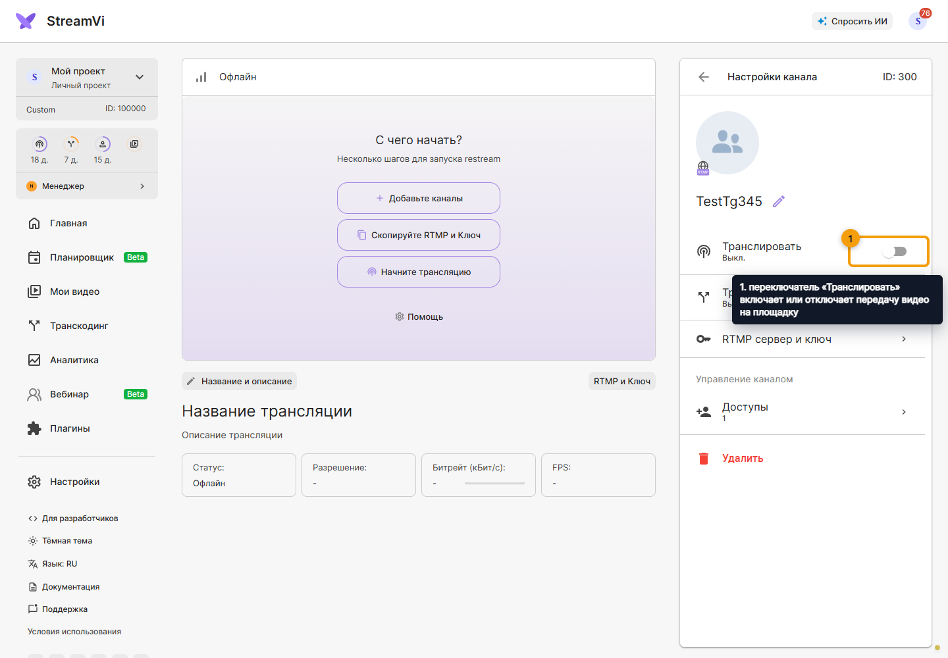Open Условия использования link

point(74,632)
